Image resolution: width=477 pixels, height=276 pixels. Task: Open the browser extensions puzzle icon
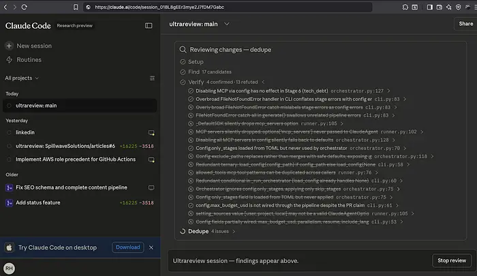click(405, 7)
